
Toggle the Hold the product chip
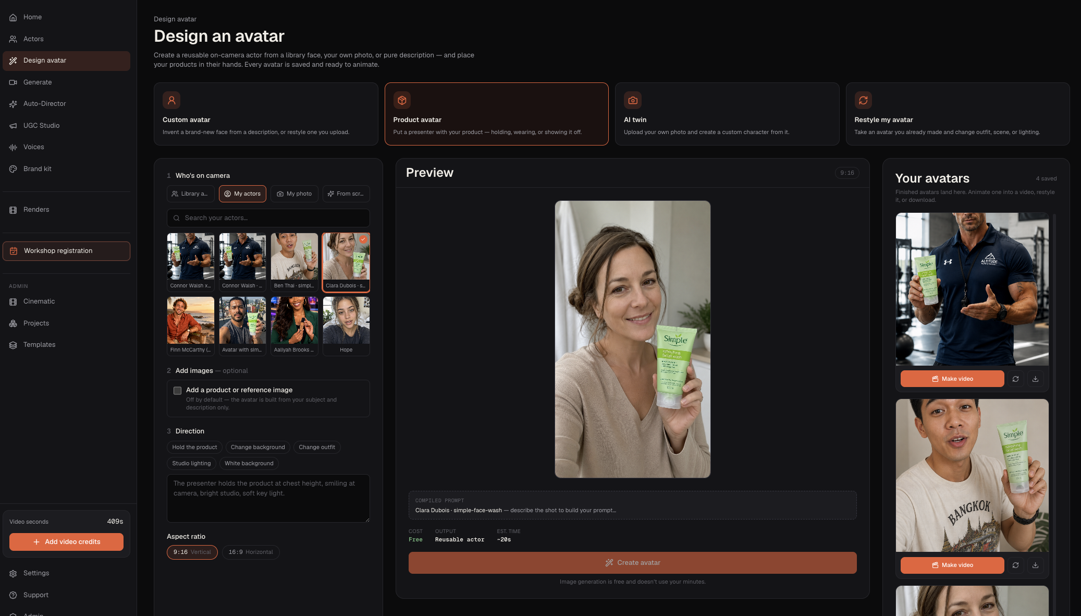click(x=194, y=448)
